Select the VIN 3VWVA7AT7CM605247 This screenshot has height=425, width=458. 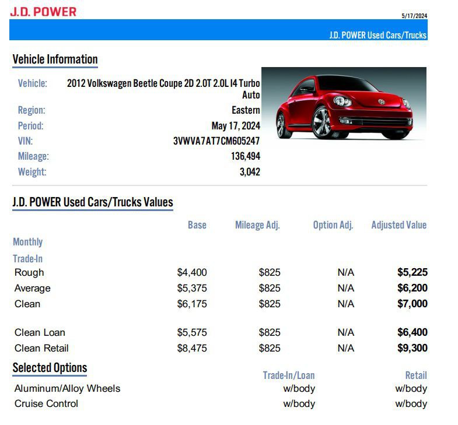coord(216,141)
